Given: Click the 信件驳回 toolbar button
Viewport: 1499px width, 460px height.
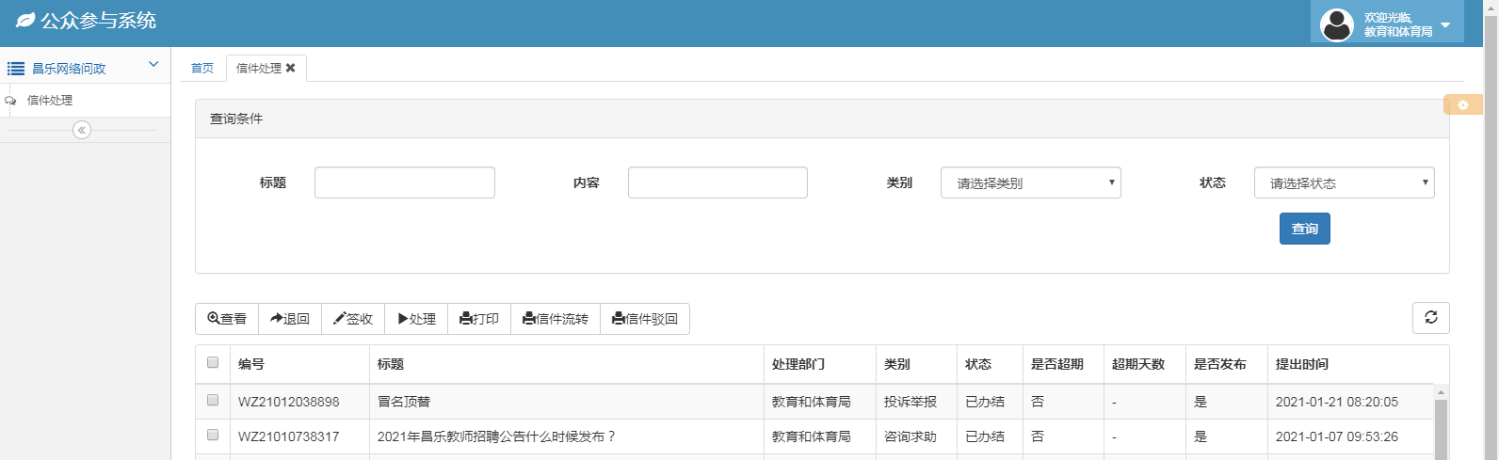Looking at the screenshot, I should 645,319.
